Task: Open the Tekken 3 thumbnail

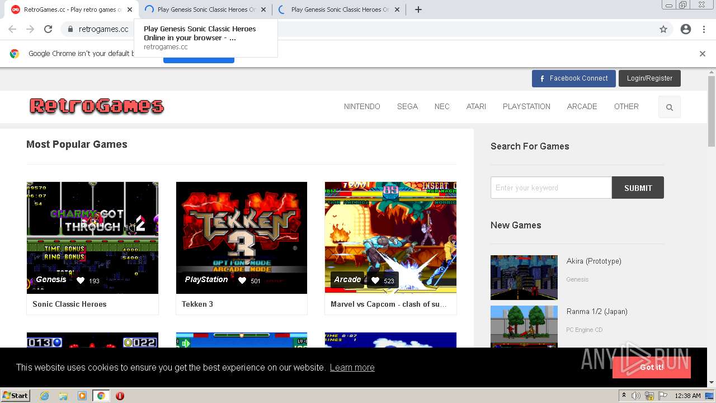Action: tap(242, 237)
